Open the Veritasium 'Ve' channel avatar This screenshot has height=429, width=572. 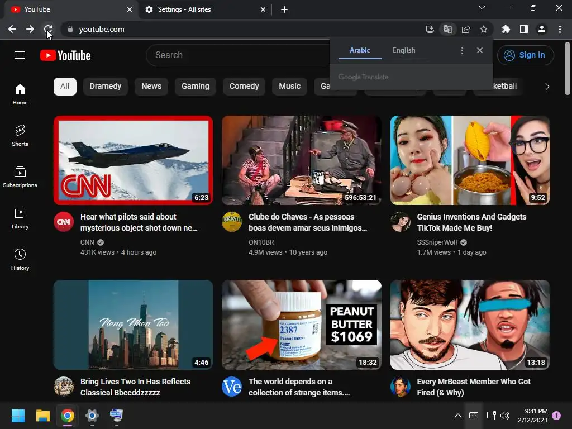coord(232,387)
